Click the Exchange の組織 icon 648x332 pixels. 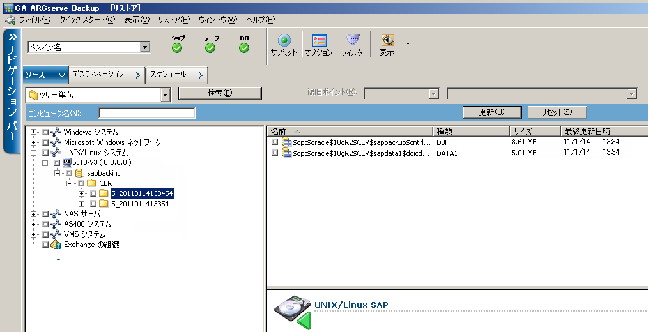point(56,245)
